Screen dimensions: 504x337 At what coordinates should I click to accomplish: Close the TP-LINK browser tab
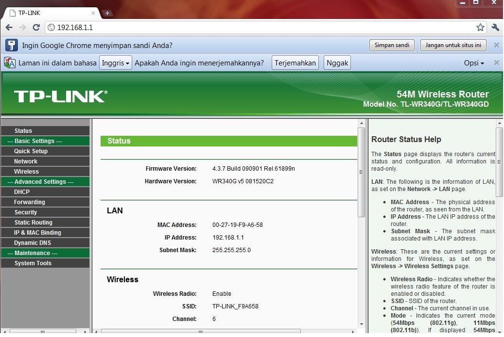click(x=93, y=13)
